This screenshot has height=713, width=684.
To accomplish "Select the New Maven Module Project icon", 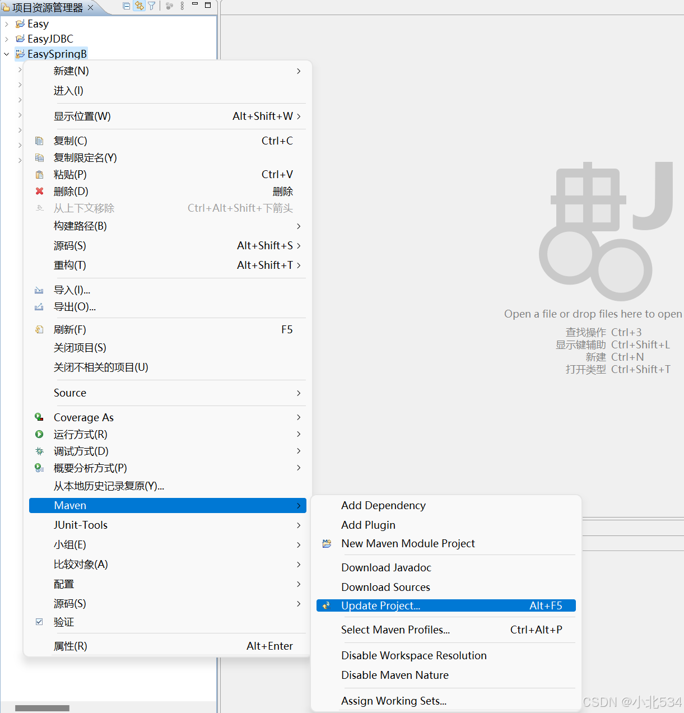I will click(x=327, y=543).
